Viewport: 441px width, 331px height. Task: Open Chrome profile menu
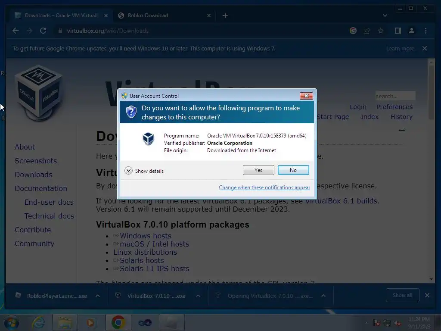[x=411, y=31]
